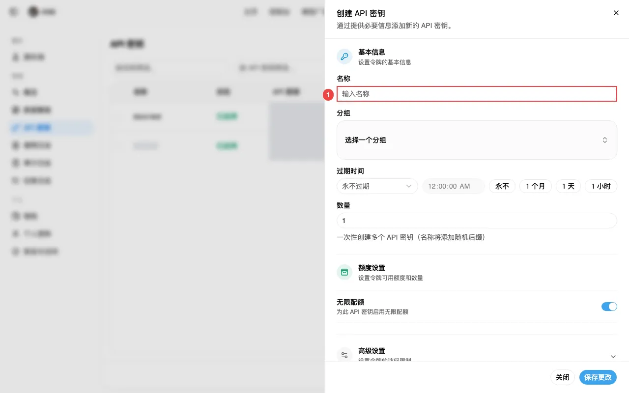
Task: Close the 创建 API 密钥 panel with X
Action: click(616, 13)
